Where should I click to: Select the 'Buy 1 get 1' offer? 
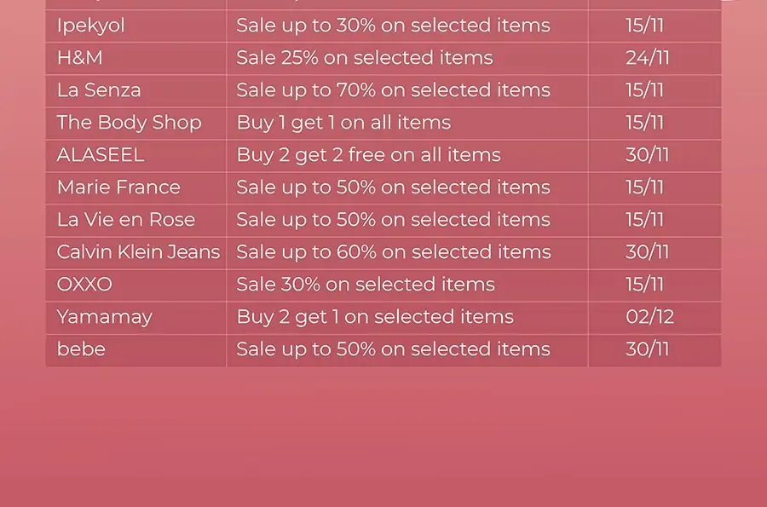pyautogui.click(x=343, y=123)
